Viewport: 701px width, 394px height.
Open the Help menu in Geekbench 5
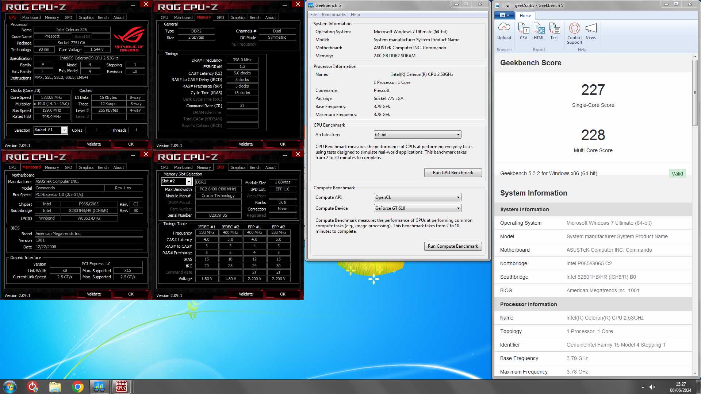click(355, 15)
